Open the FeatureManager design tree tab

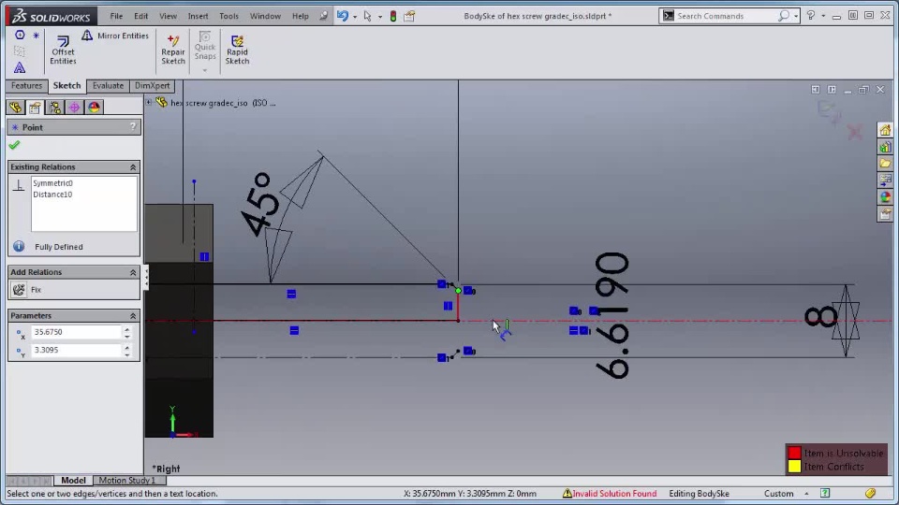16,107
